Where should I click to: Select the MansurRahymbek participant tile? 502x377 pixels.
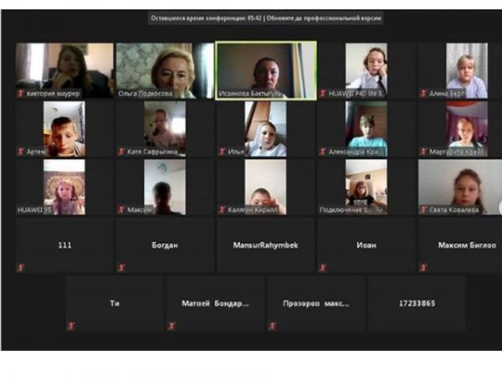click(265, 245)
